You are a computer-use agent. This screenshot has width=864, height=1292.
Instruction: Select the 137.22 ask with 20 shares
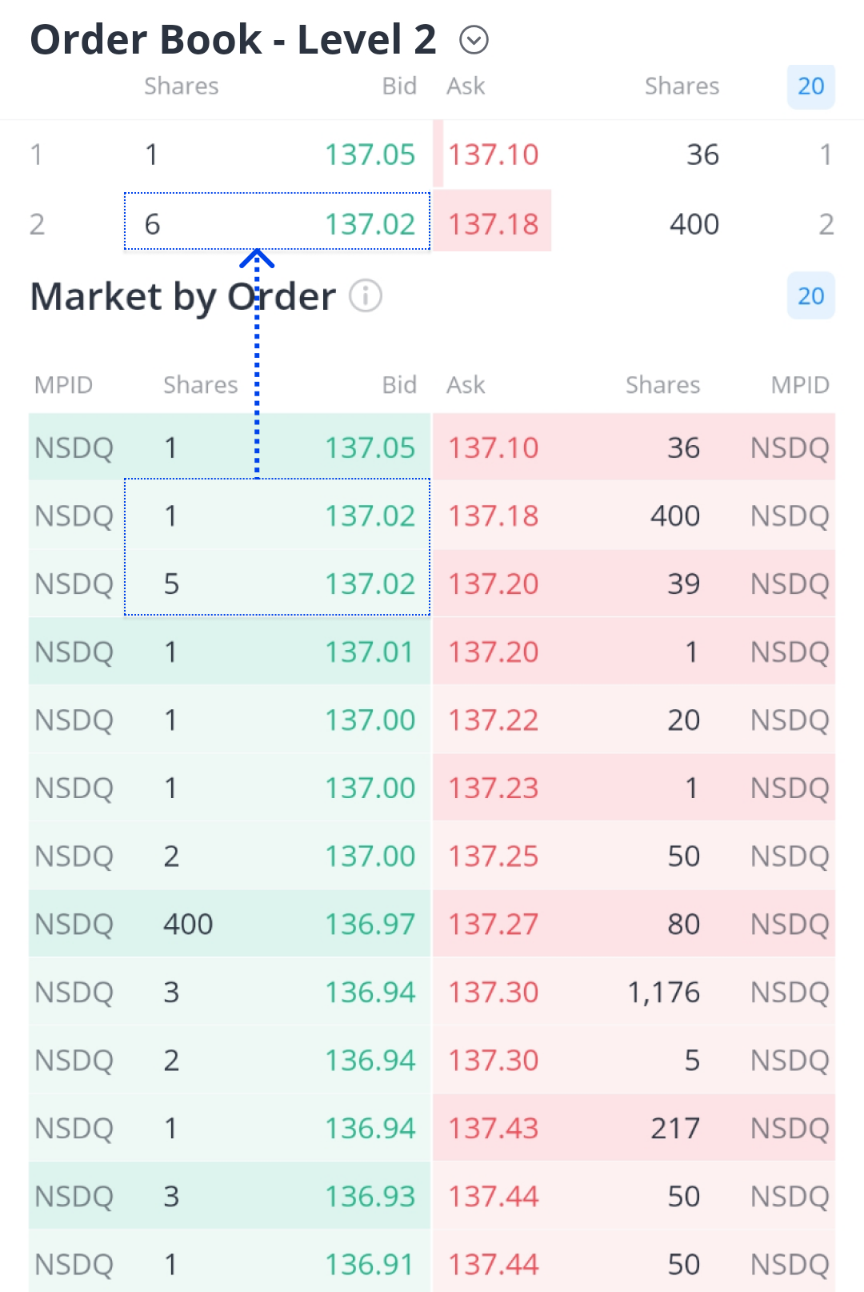(x=634, y=720)
